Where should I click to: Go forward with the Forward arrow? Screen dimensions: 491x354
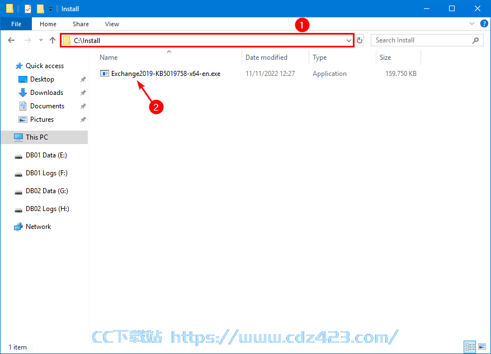pyautogui.click(x=28, y=40)
